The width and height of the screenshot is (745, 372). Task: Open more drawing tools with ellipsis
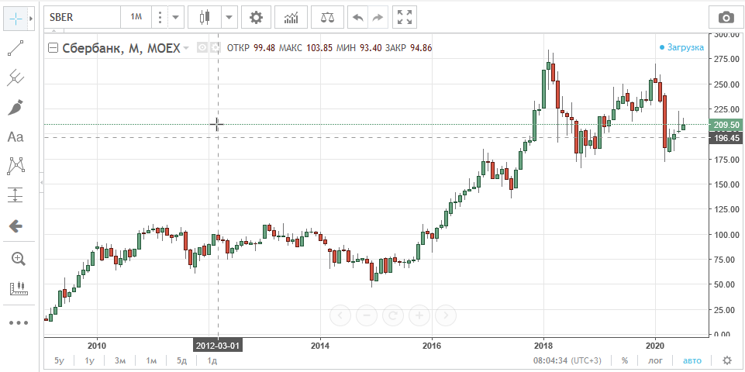tap(18, 322)
